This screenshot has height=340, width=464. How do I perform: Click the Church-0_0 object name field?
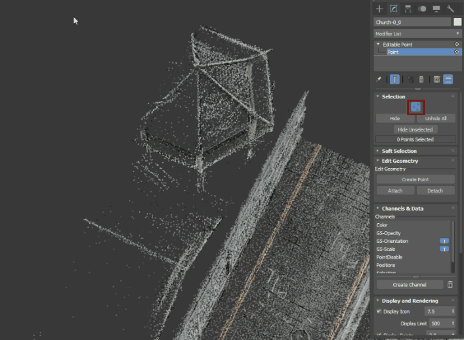pos(412,22)
